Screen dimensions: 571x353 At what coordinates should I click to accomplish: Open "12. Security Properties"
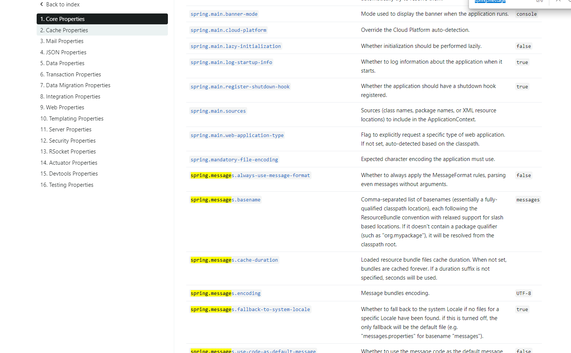[x=68, y=141]
